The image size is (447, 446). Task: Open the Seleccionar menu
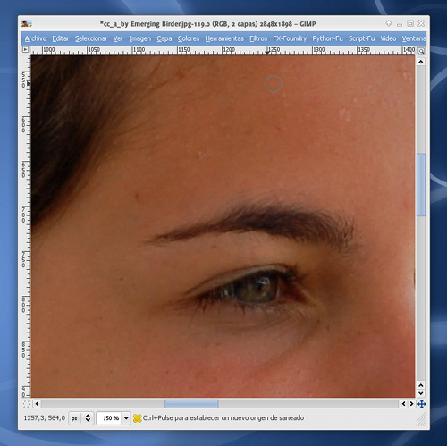(x=91, y=38)
